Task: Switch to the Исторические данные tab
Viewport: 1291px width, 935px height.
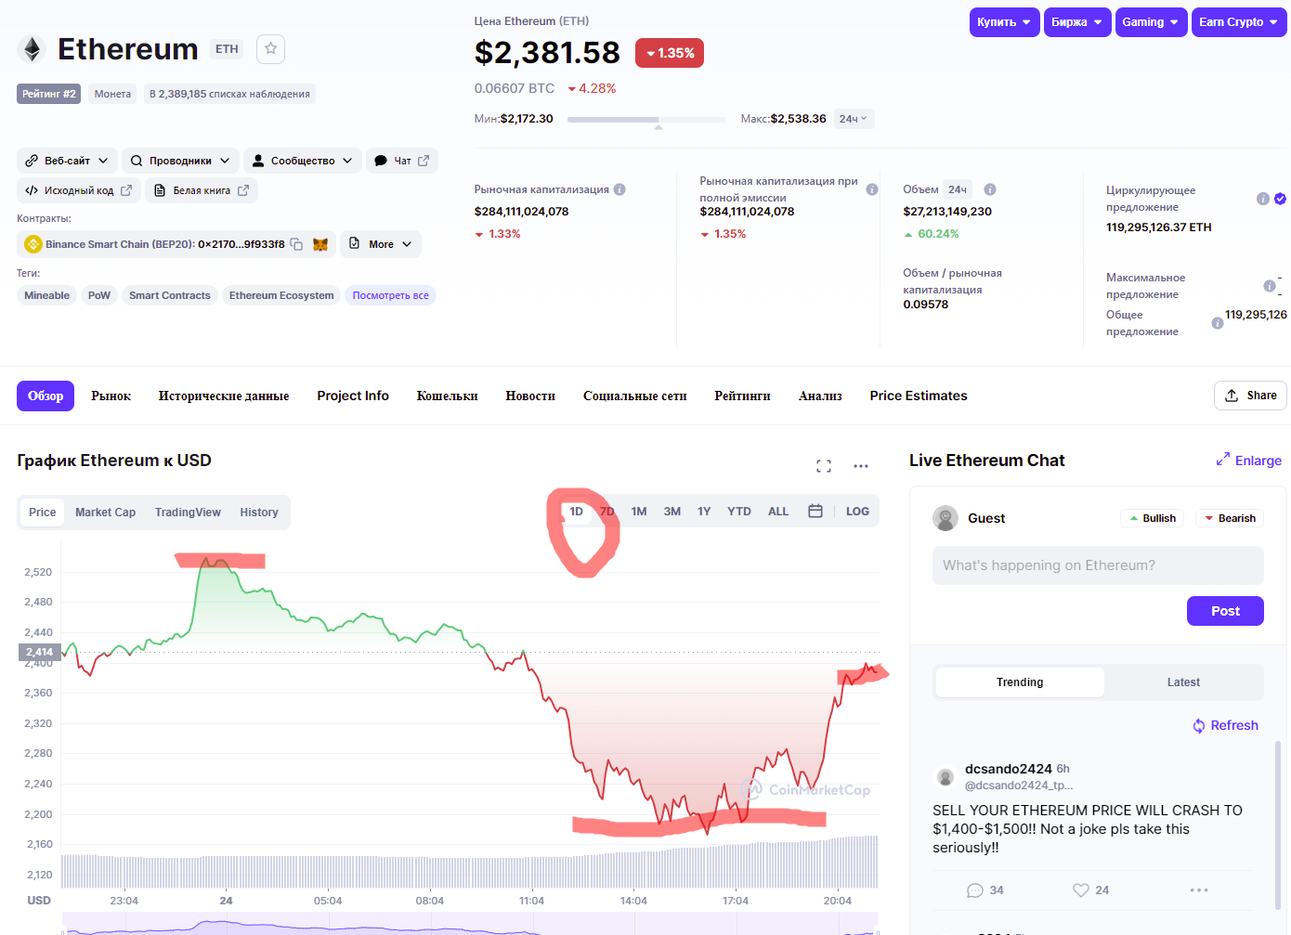Action: click(224, 396)
